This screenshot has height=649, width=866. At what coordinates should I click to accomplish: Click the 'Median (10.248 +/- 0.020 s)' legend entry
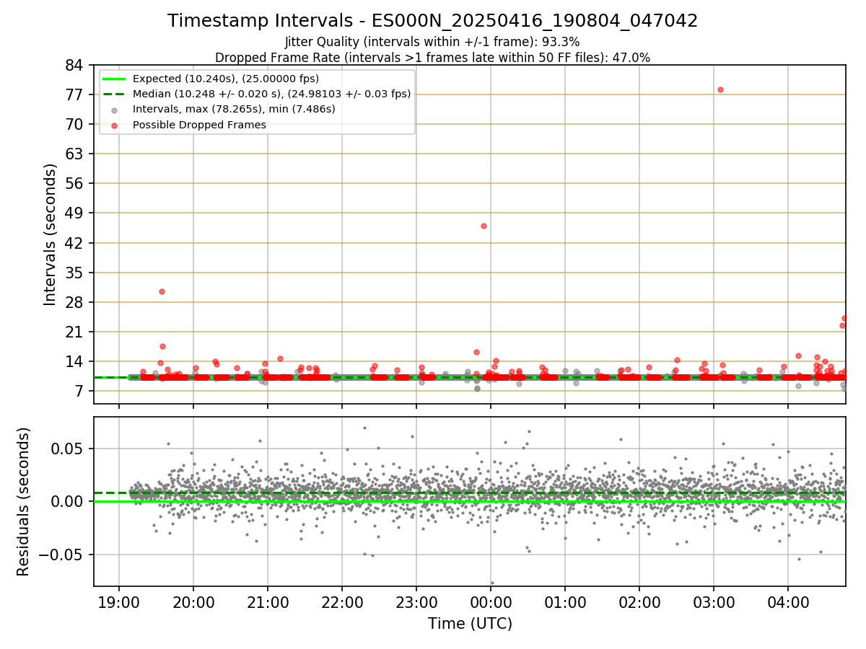click(x=272, y=94)
